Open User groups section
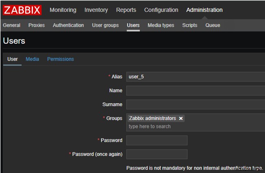The image size is (265, 173). coord(105,25)
